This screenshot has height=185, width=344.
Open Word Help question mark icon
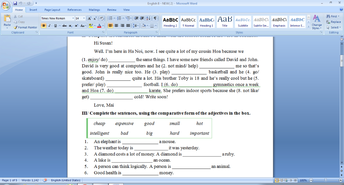coord(341,10)
